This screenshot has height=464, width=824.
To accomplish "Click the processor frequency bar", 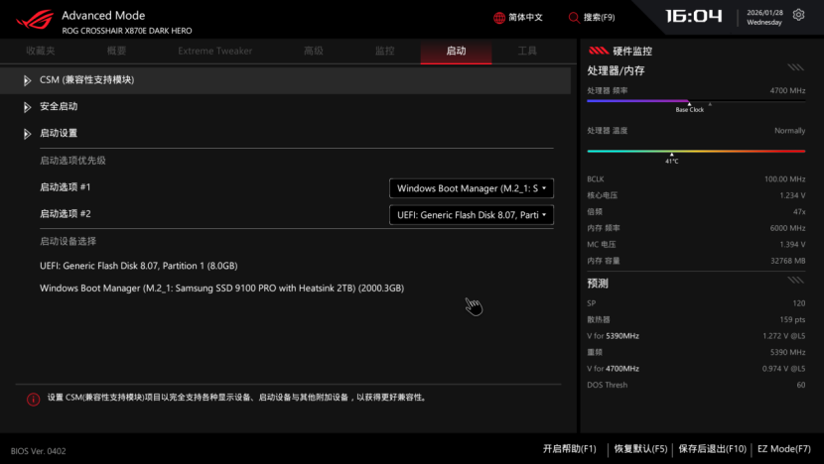I will [x=696, y=100].
